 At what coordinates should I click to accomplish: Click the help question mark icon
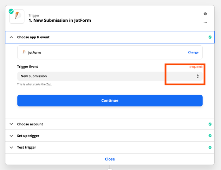pyautogui.click(x=205, y=14)
